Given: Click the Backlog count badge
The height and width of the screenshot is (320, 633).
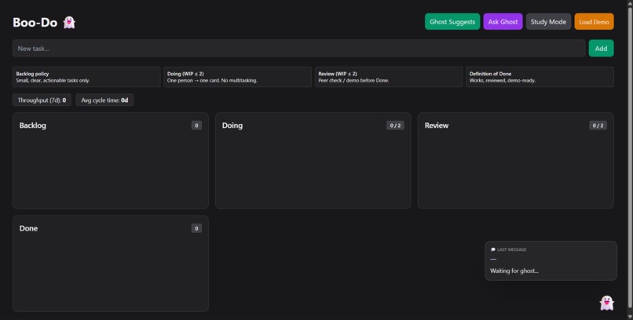Looking at the screenshot, I should tap(196, 125).
